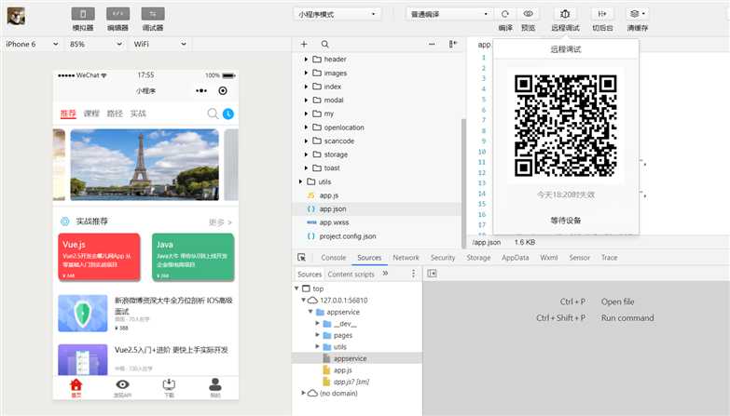Click the eye tab bar icon
This screenshot has height=416, width=730.
click(122, 384)
